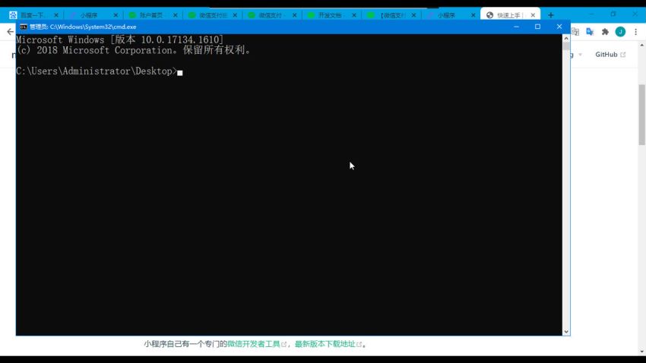This screenshot has width=646, height=363.
Task: Click the web page scrollbar thumb
Action: tap(642, 115)
